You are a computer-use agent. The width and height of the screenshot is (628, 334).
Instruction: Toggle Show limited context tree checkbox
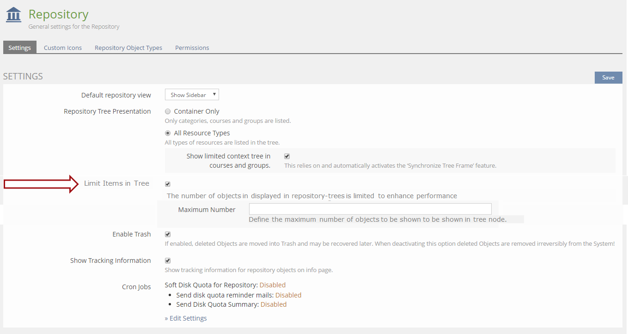point(287,156)
